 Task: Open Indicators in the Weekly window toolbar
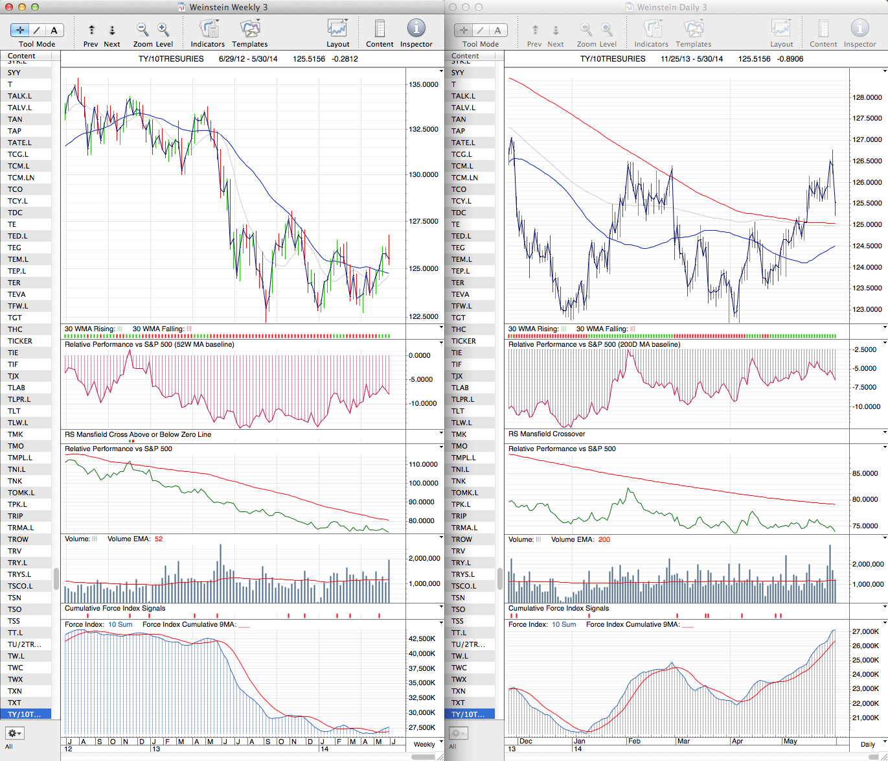pyautogui.click(x=208, y=30)
